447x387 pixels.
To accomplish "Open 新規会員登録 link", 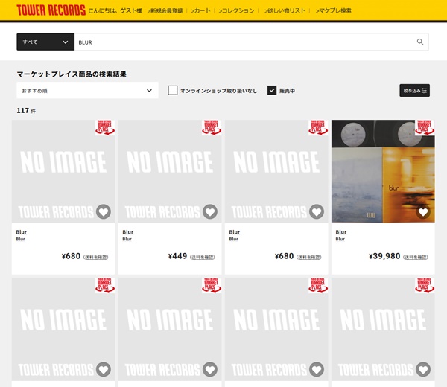I will click(165, 11).
